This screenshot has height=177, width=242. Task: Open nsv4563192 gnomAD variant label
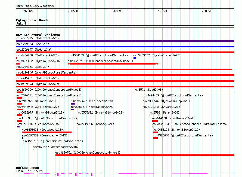coord(53,141)
